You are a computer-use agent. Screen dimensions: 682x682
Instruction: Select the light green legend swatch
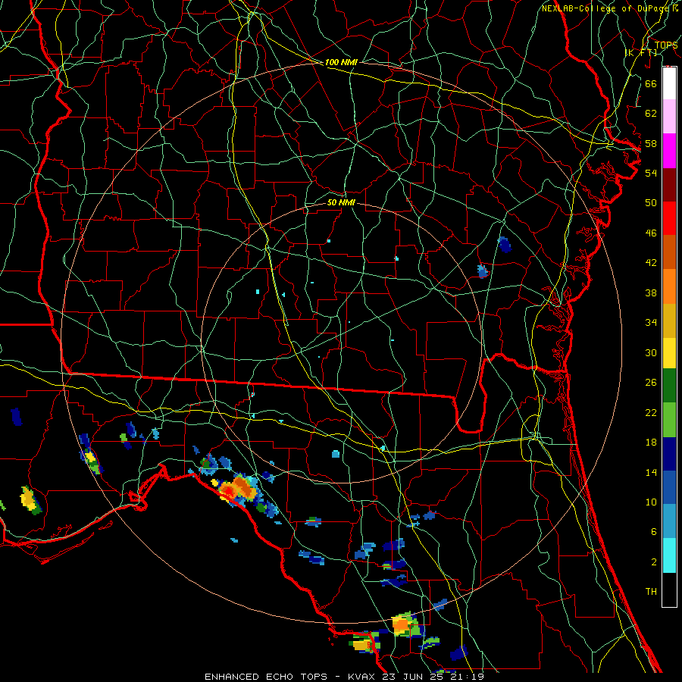click(x=669, y=420)
